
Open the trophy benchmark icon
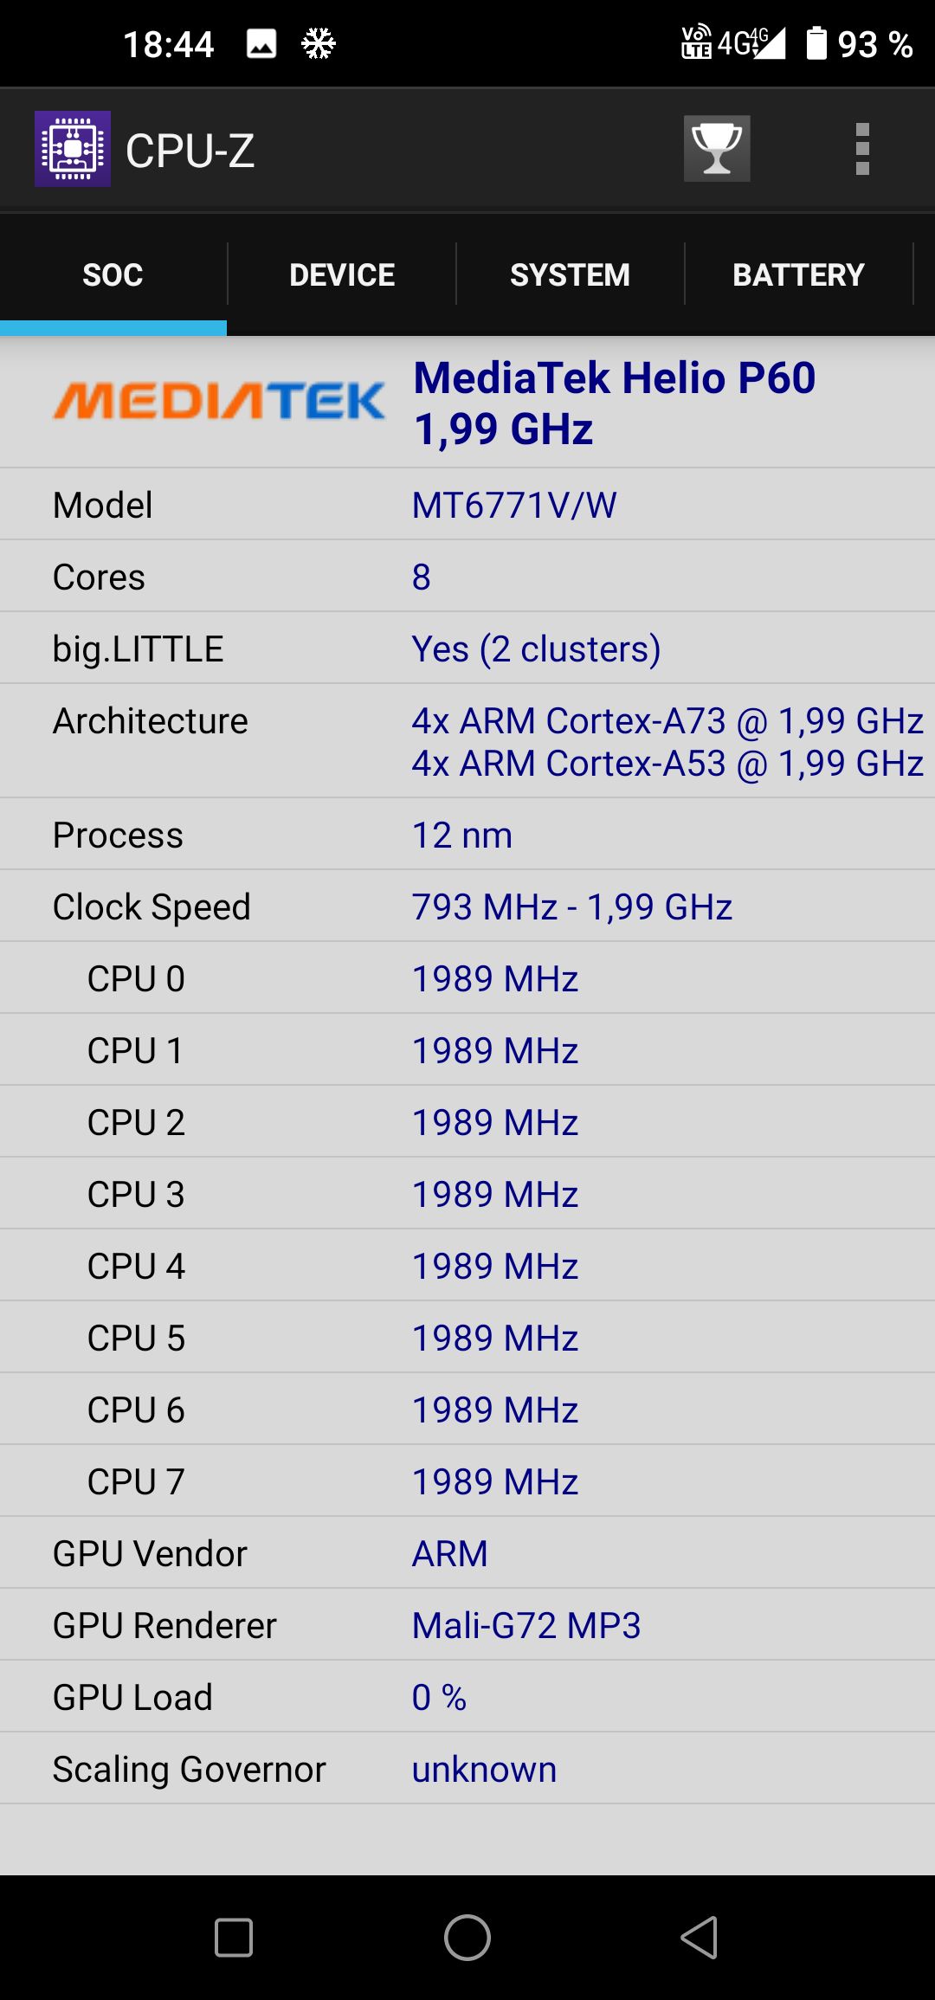point(717,149)
